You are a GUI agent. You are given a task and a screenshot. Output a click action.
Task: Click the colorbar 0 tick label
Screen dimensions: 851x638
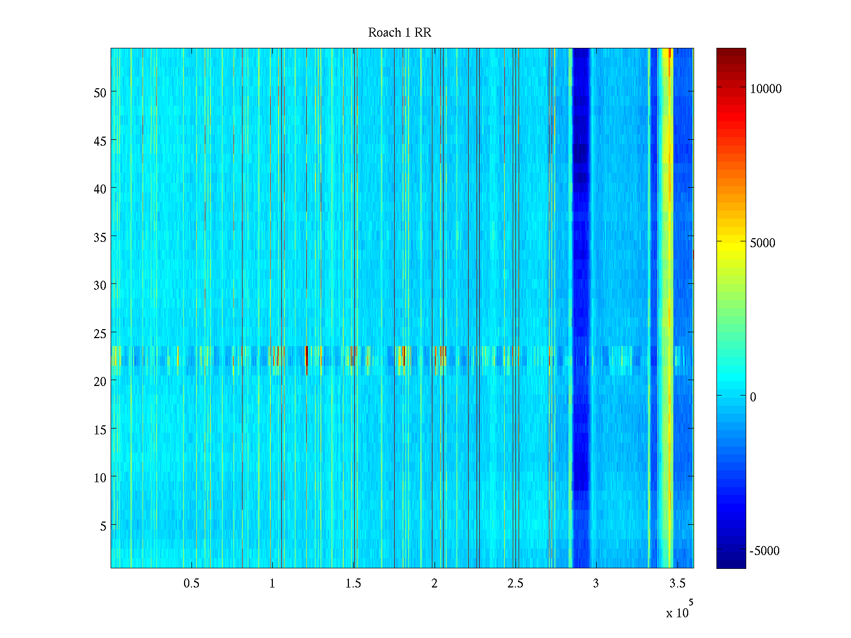(753, 397)
